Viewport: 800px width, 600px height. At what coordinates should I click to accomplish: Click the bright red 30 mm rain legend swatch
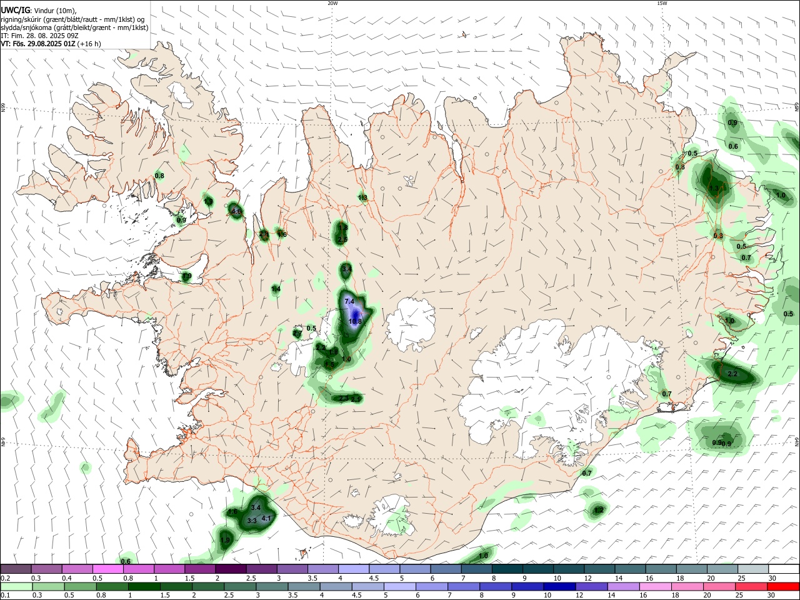coord(783,586)
